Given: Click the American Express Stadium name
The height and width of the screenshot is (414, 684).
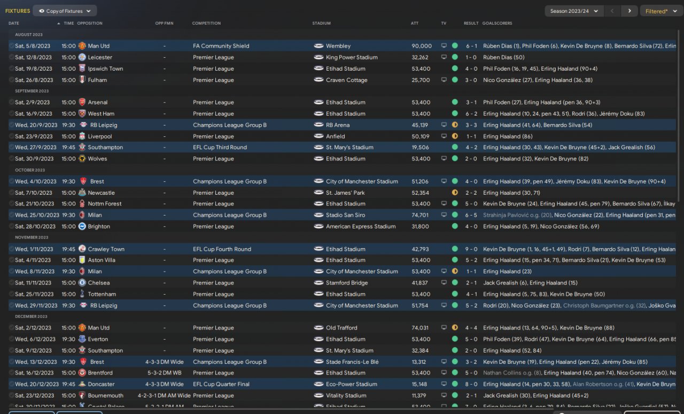Looking at the screenshot, I should [x=361, y=226].
